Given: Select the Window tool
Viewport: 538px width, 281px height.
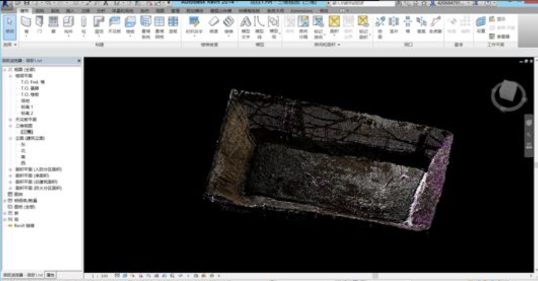Looking at the screenshot, I should pyautogui.click(x=53, y=25).
